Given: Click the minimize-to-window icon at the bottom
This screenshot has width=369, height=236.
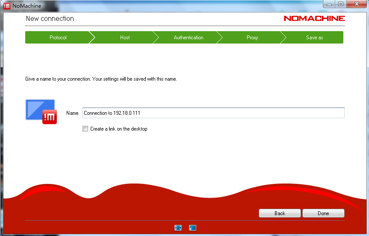Looking at the screenshot, I should coord(192,227).
